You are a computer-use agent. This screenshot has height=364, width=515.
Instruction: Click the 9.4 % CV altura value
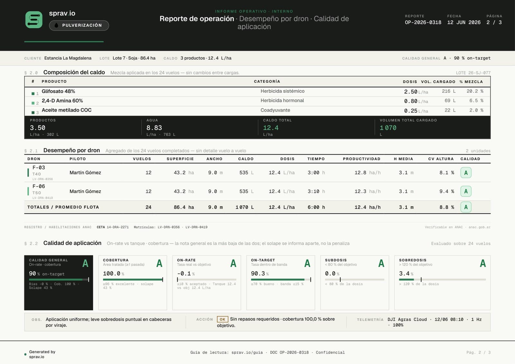click(x=447, y=191)
